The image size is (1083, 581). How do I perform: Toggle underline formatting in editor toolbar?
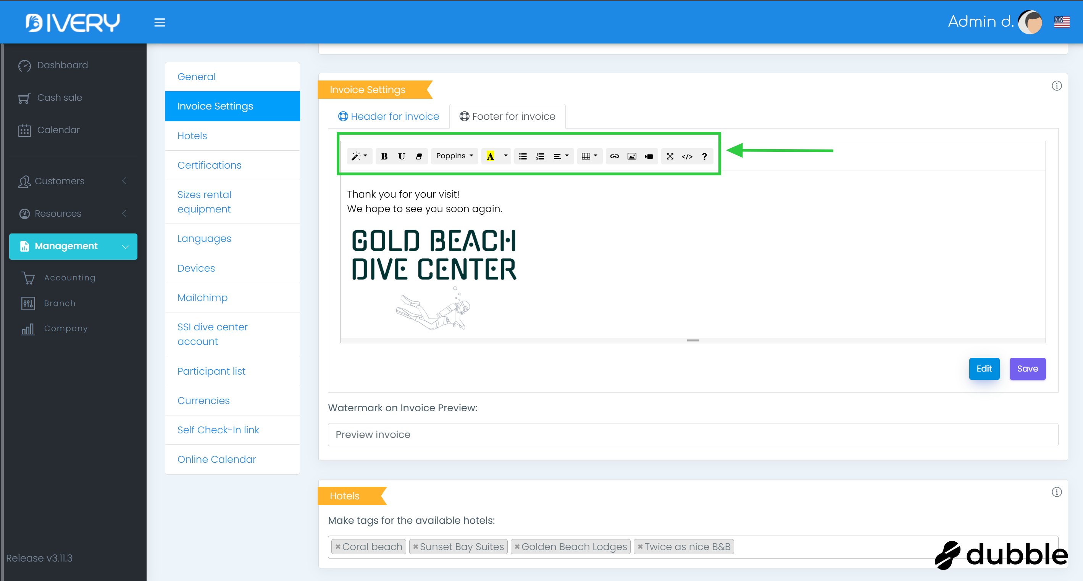tap(402, 156)
